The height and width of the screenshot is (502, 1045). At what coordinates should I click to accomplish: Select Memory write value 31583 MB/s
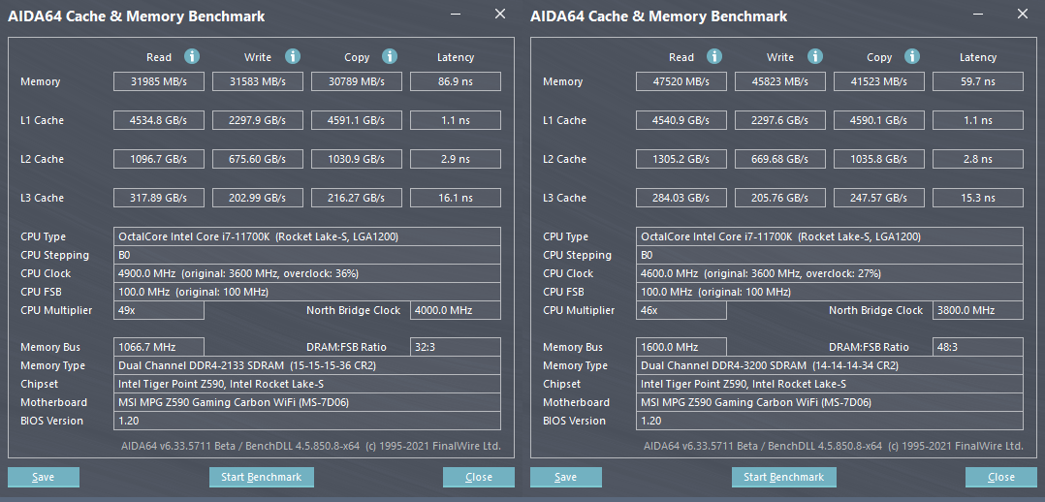point(258,81)
